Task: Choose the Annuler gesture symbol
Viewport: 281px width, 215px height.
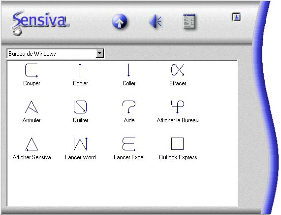Action: click(31, 107)
